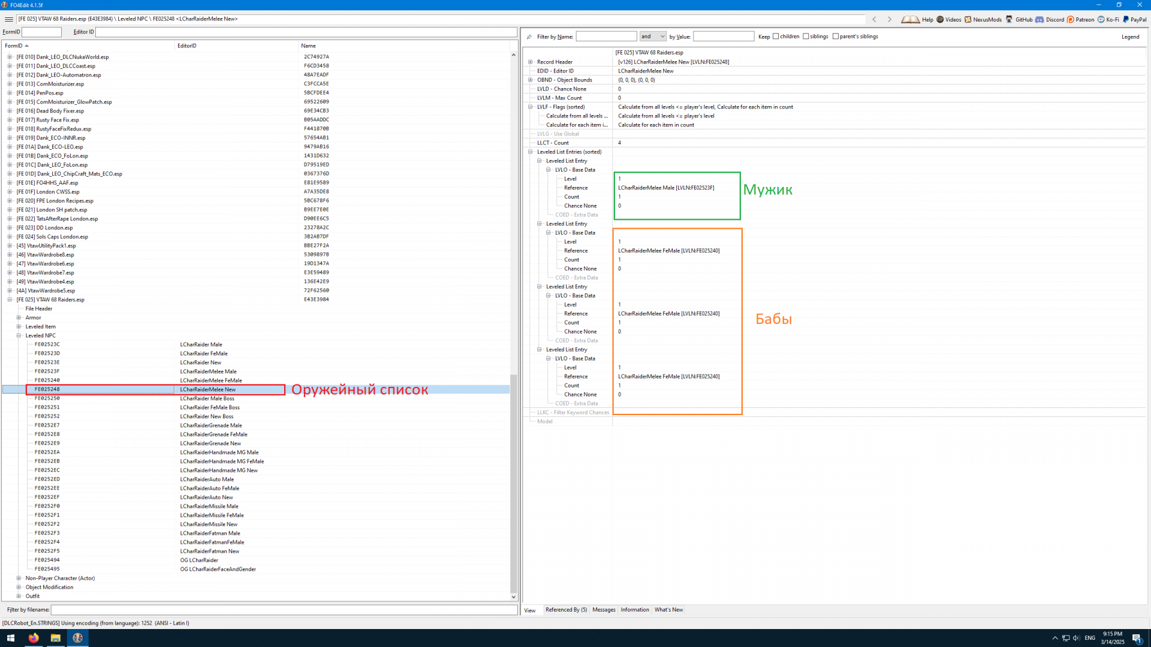Image resolution: width=1151 pixels, height=647 pixels.
Task: Click the GitHub octocat icon
Action: pyautogui.click(x=1010, y=19)
